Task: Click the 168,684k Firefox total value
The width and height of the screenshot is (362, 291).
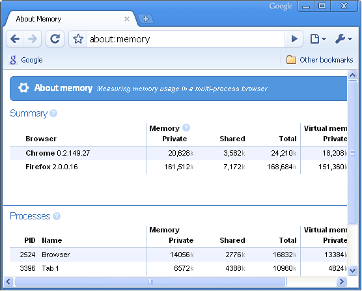Action: click(x=282, y=167)
